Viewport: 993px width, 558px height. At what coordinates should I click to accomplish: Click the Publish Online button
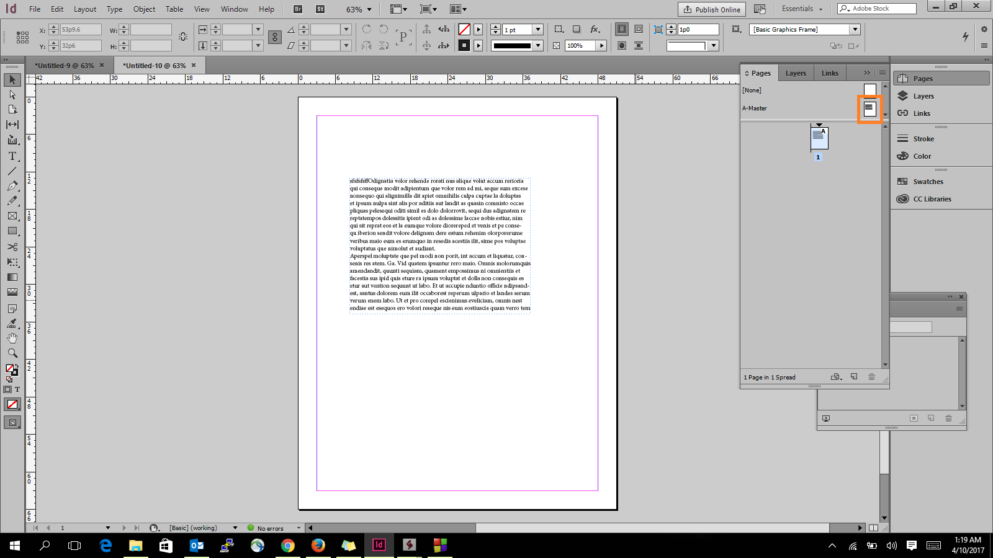pos(711,9)
